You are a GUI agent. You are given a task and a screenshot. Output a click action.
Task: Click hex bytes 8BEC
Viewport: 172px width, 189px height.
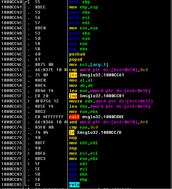click(x=40, y=7)
